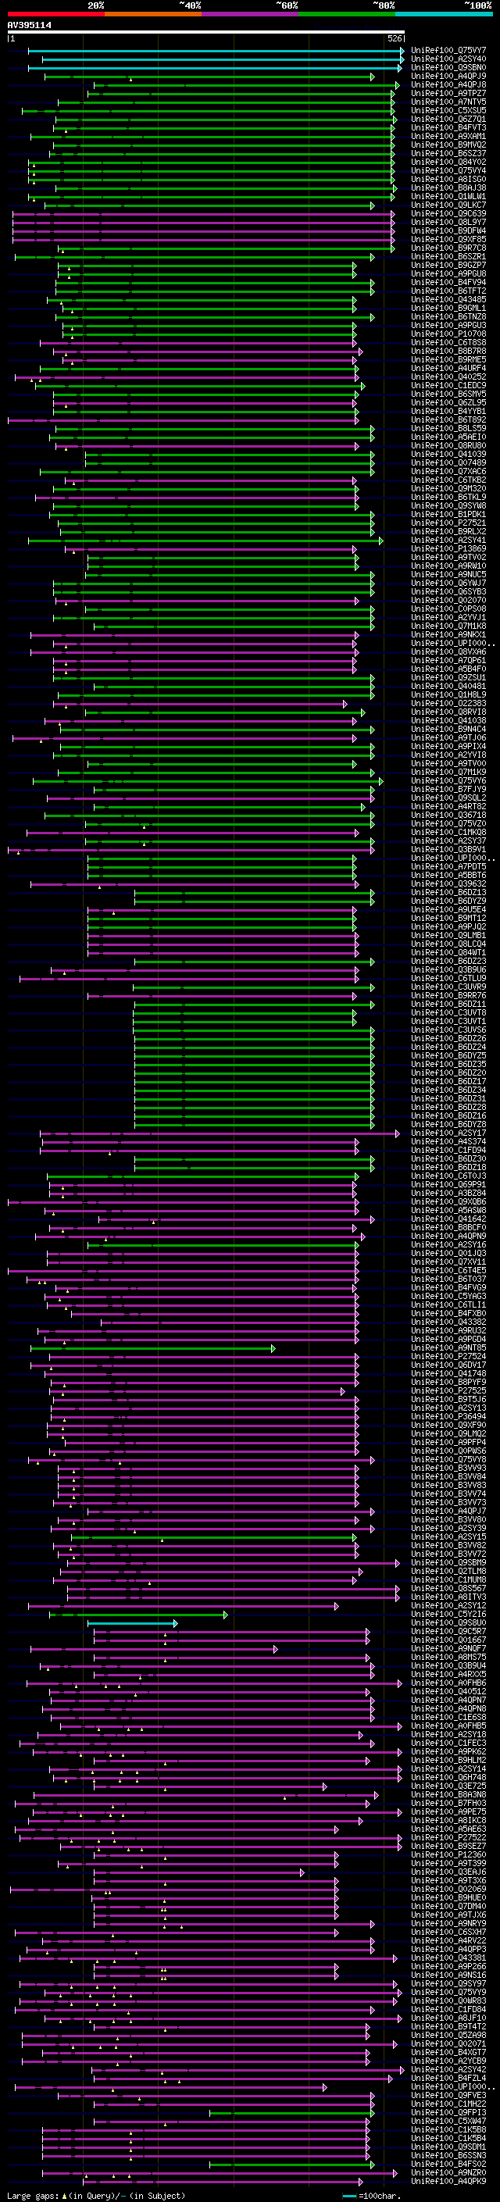Click the UniRef100_Q43381 label

[448, 1958]
